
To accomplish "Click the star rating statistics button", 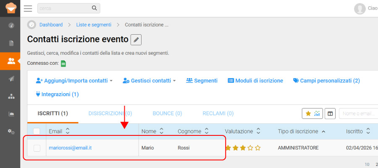I will [312, 113].
